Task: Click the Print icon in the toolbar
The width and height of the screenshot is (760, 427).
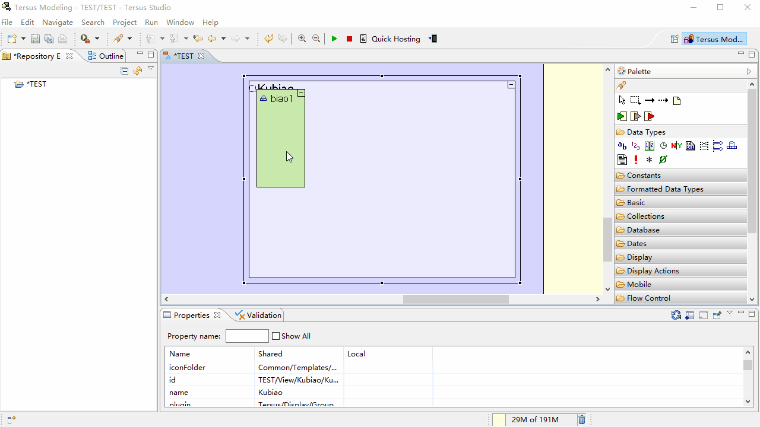Action: pos(62,39)
